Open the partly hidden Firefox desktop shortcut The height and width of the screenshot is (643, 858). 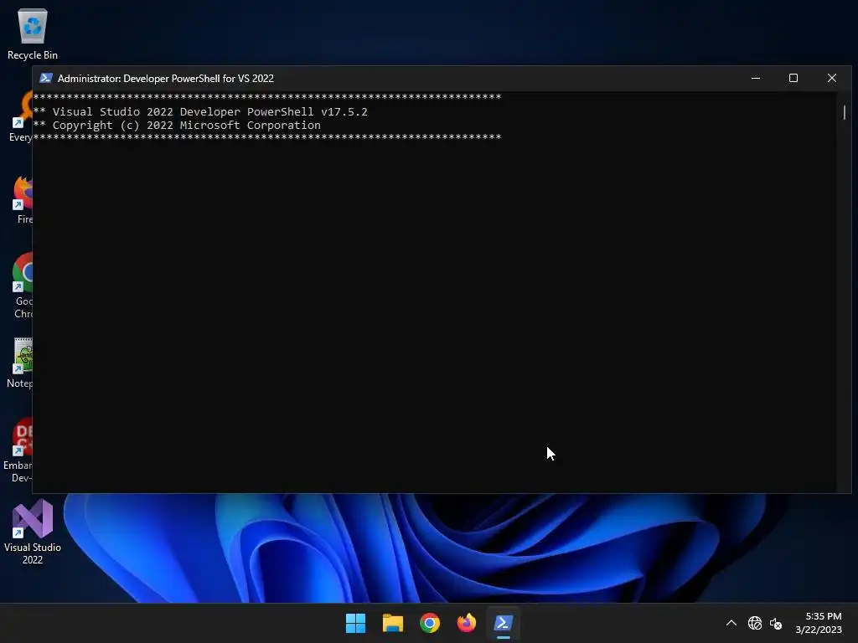tap(22, 199)
